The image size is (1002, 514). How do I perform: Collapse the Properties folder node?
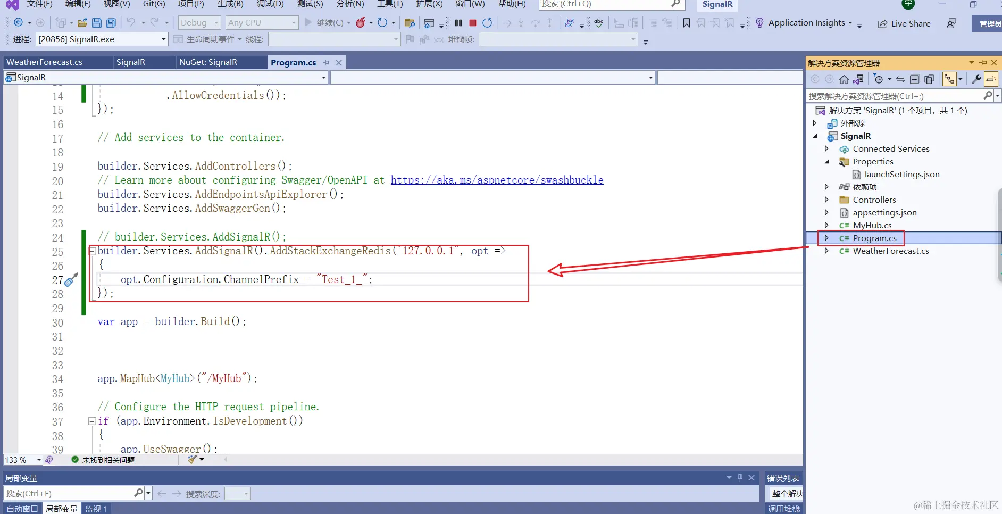pyautogui.click(x=826, y=162)
